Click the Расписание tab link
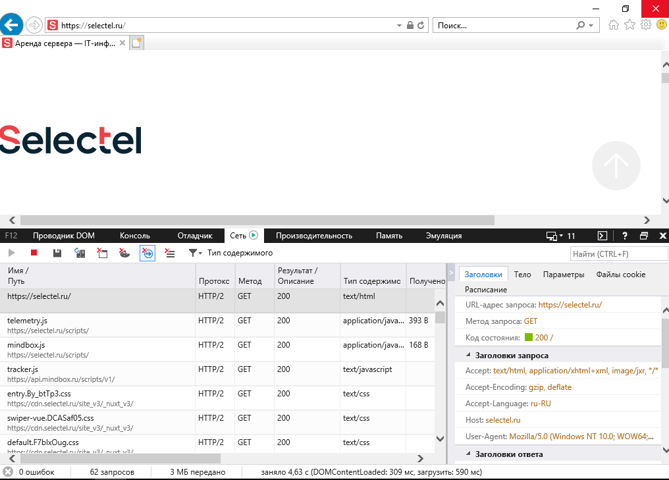The height and width of the screenshot is (480, 669). coord(485,290)
